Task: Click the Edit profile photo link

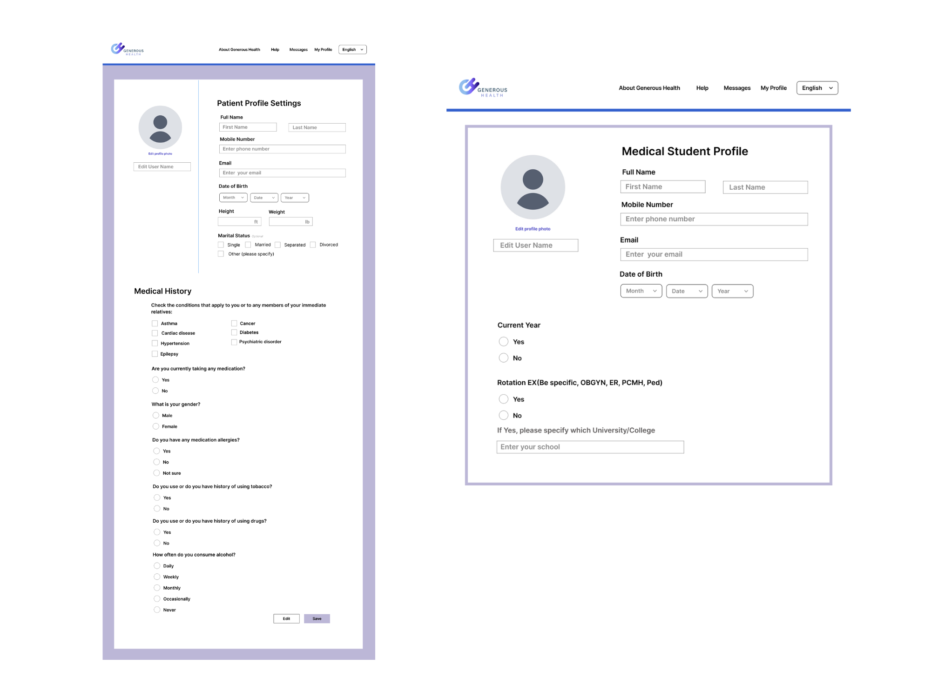Action: coord(160,153)
